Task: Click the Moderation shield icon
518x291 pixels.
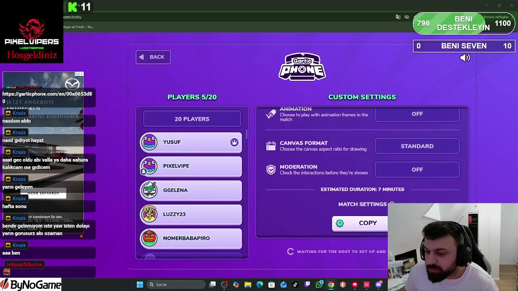Action: 271,170
